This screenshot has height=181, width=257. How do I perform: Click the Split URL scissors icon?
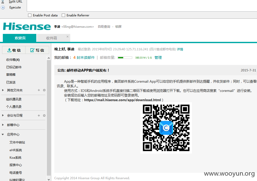3,2
